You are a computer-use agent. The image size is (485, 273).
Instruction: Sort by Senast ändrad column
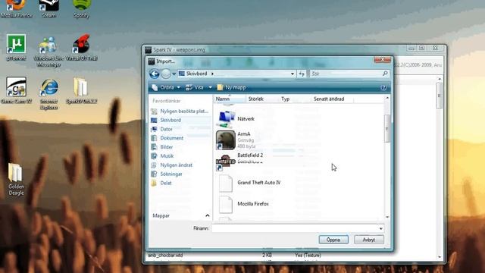(332, 99)
